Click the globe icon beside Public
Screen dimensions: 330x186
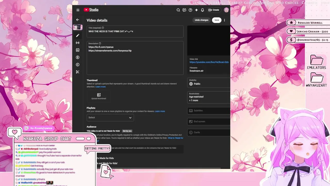pyautogui.click(x=191, y=84)
